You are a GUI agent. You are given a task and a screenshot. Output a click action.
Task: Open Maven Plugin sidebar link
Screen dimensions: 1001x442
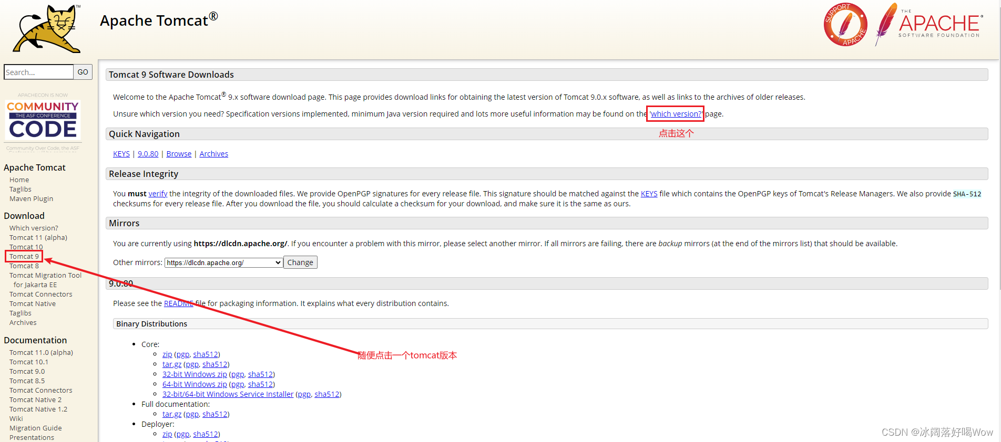pos(32,199)
